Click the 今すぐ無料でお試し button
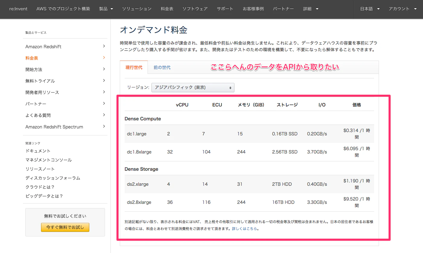Screen dimensions: 423x253 tap(65, 227)
